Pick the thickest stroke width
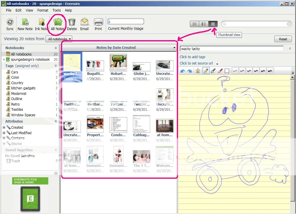 click(x=270, y=71)
